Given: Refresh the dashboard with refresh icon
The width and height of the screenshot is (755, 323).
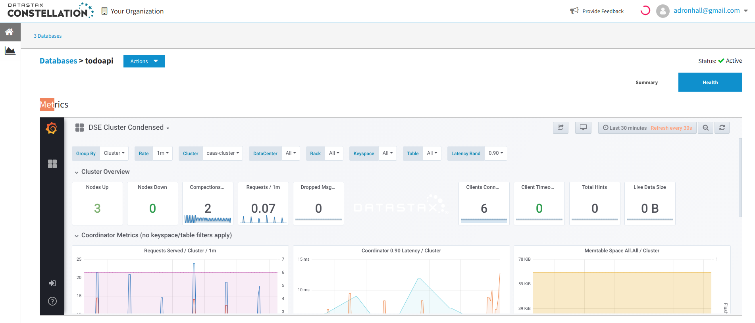Looking at the screenshot, I should (x=722, y=128).
